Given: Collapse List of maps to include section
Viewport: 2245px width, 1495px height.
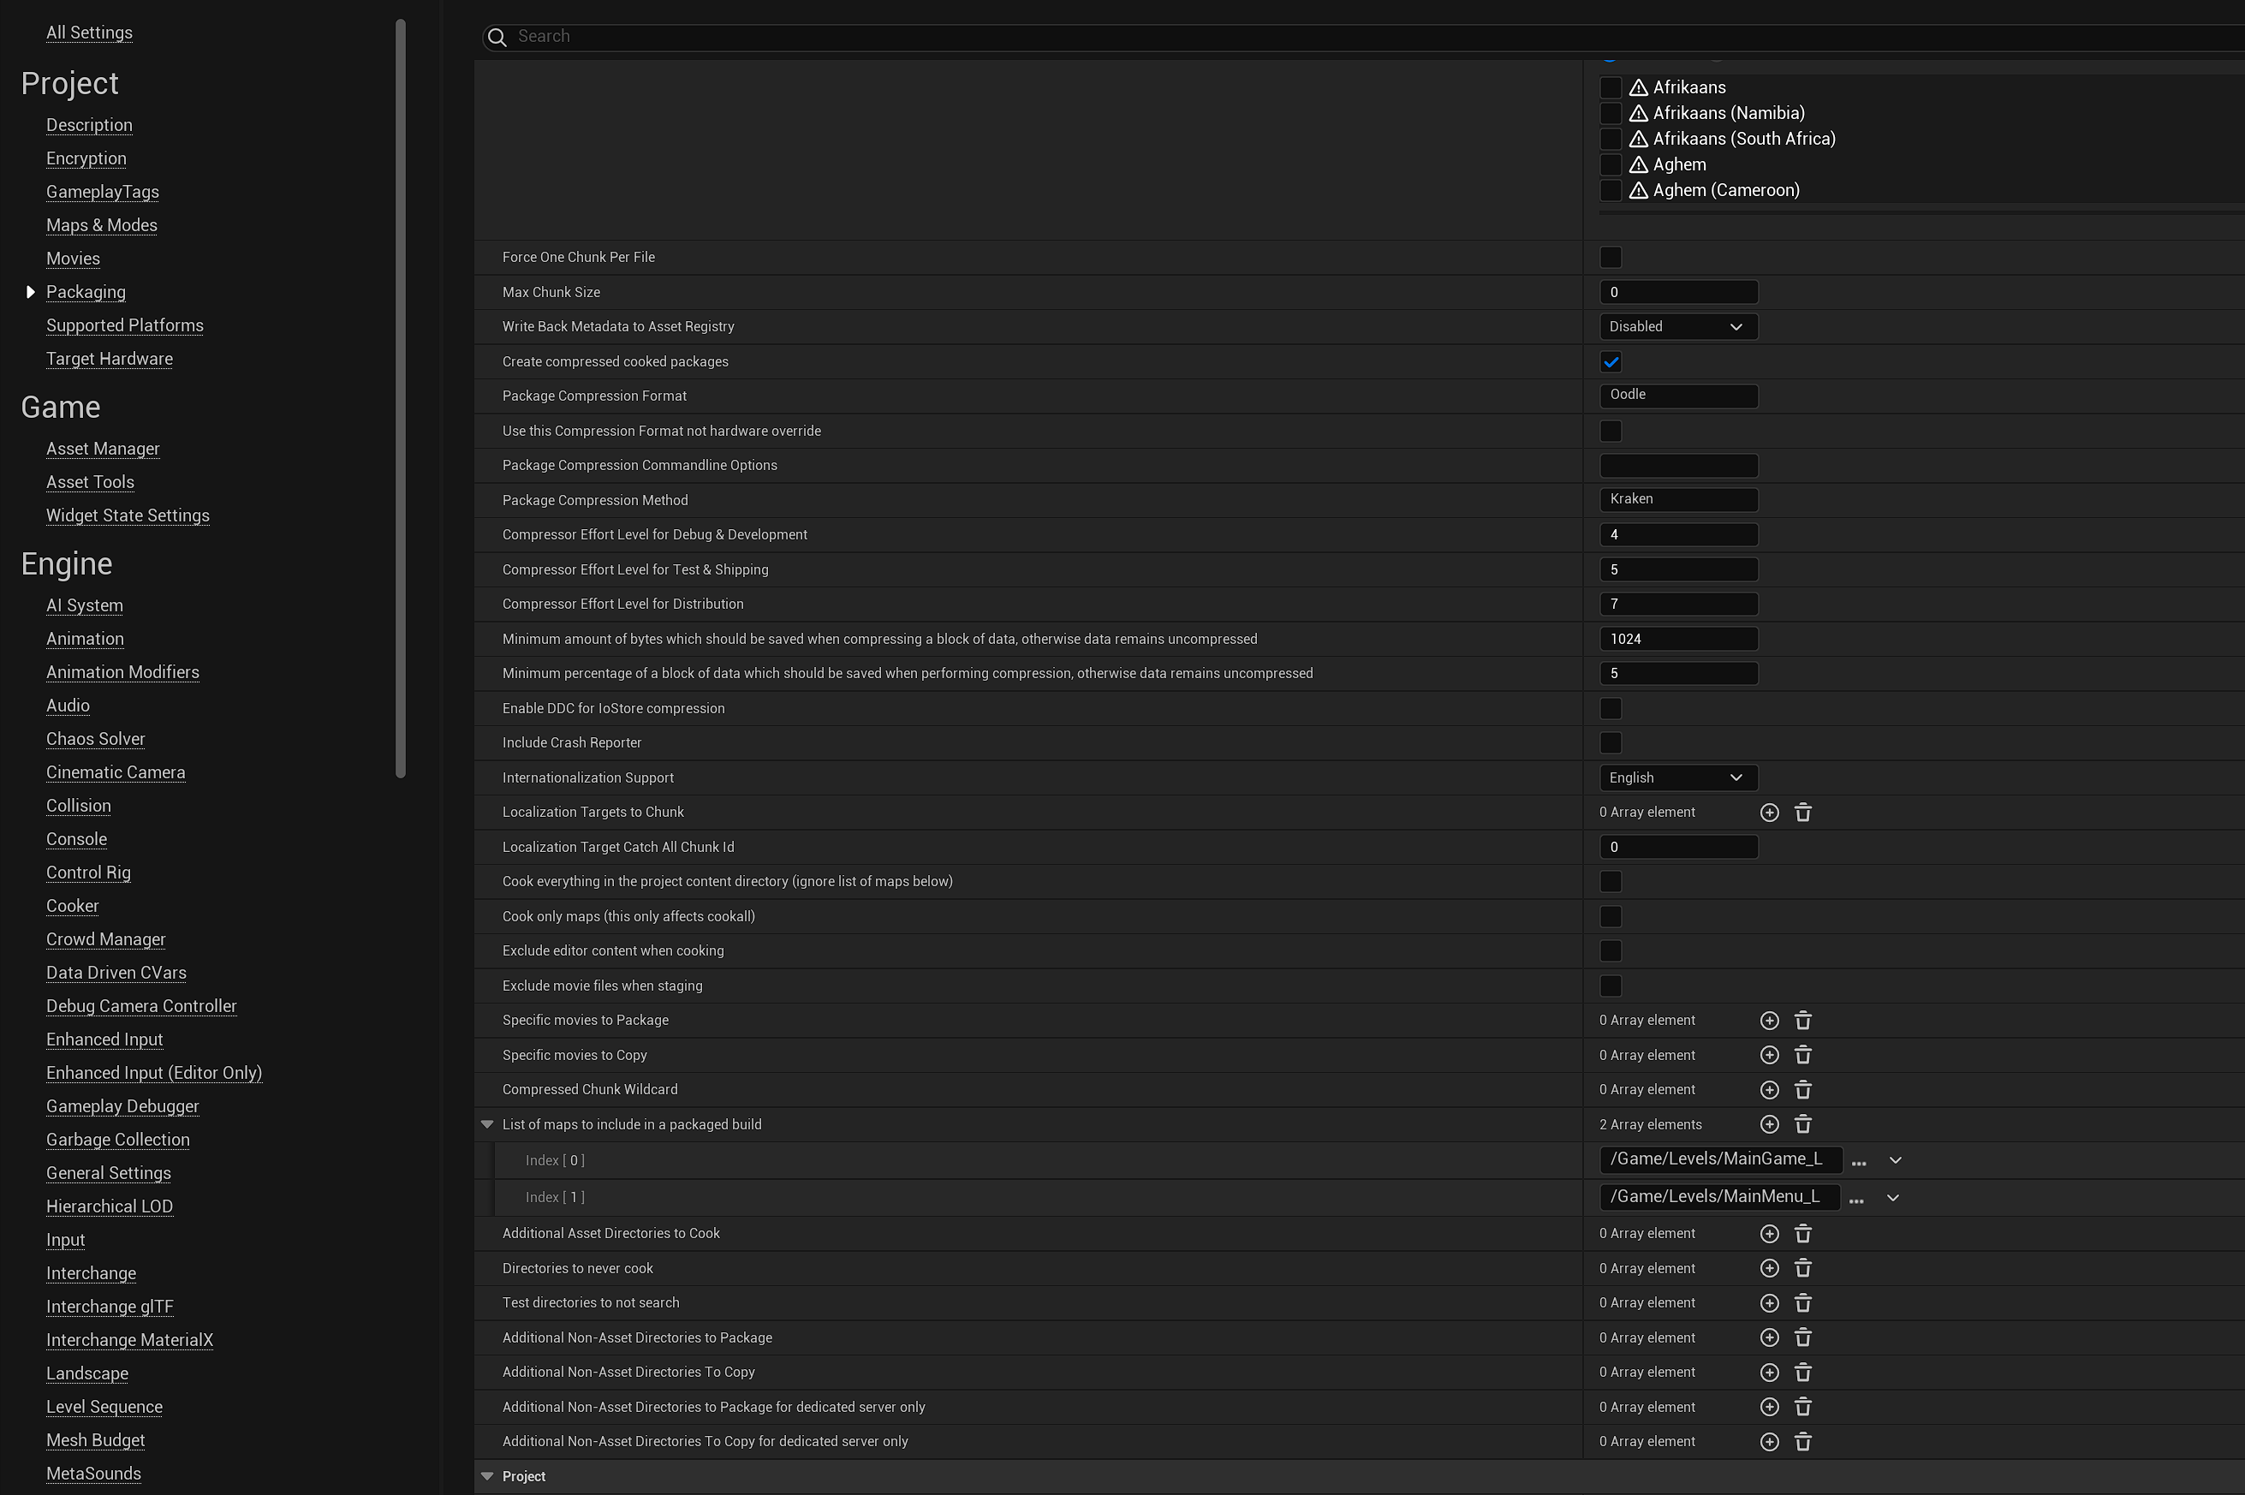Looking at the screenshot, I should pos(487,1124).
